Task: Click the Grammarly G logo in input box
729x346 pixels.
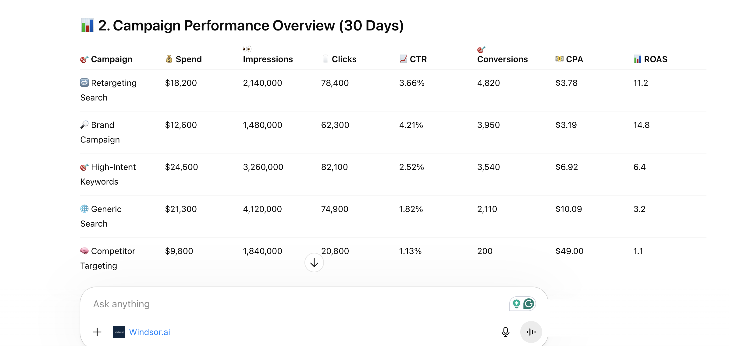Action: point(529,304)
